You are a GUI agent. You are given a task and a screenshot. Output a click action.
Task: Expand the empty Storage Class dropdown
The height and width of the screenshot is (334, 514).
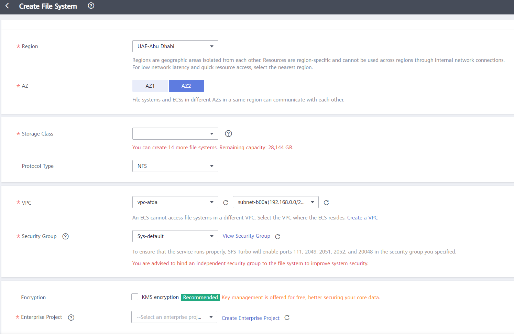[x=175, y=134]
